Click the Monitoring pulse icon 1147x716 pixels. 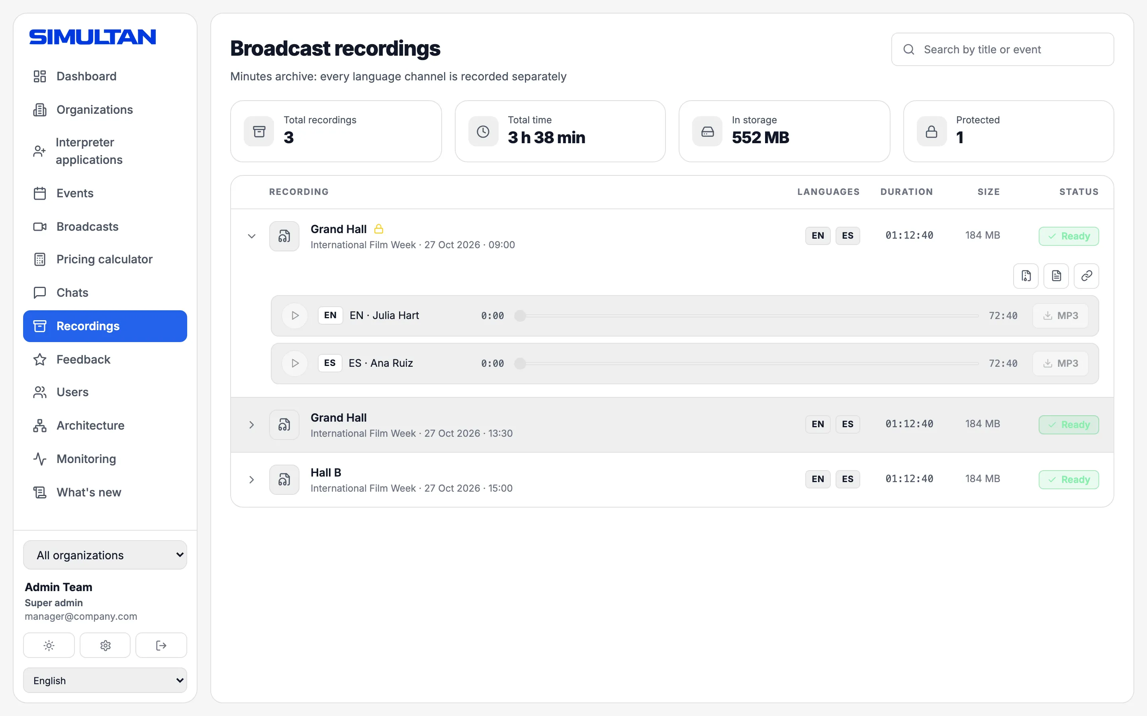[40, 459]
